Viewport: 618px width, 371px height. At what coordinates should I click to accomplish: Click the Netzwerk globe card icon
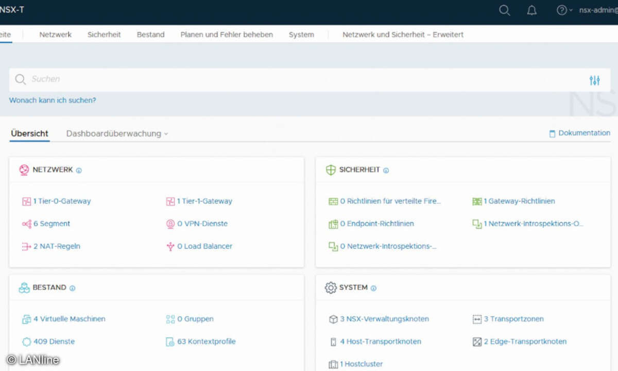coord(24,170)
